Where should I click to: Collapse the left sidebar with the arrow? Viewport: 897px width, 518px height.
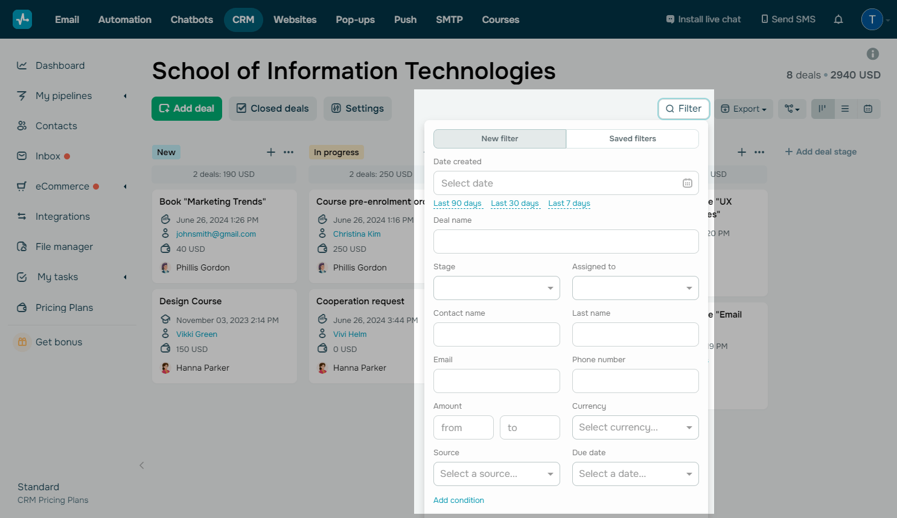142,465
